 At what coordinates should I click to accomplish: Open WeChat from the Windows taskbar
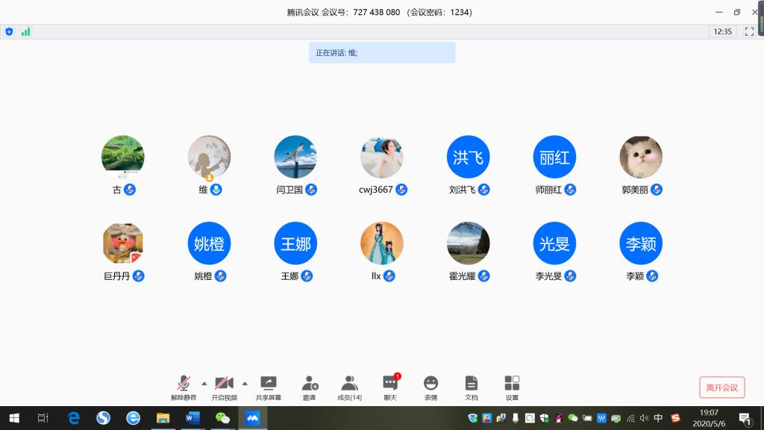222,418
